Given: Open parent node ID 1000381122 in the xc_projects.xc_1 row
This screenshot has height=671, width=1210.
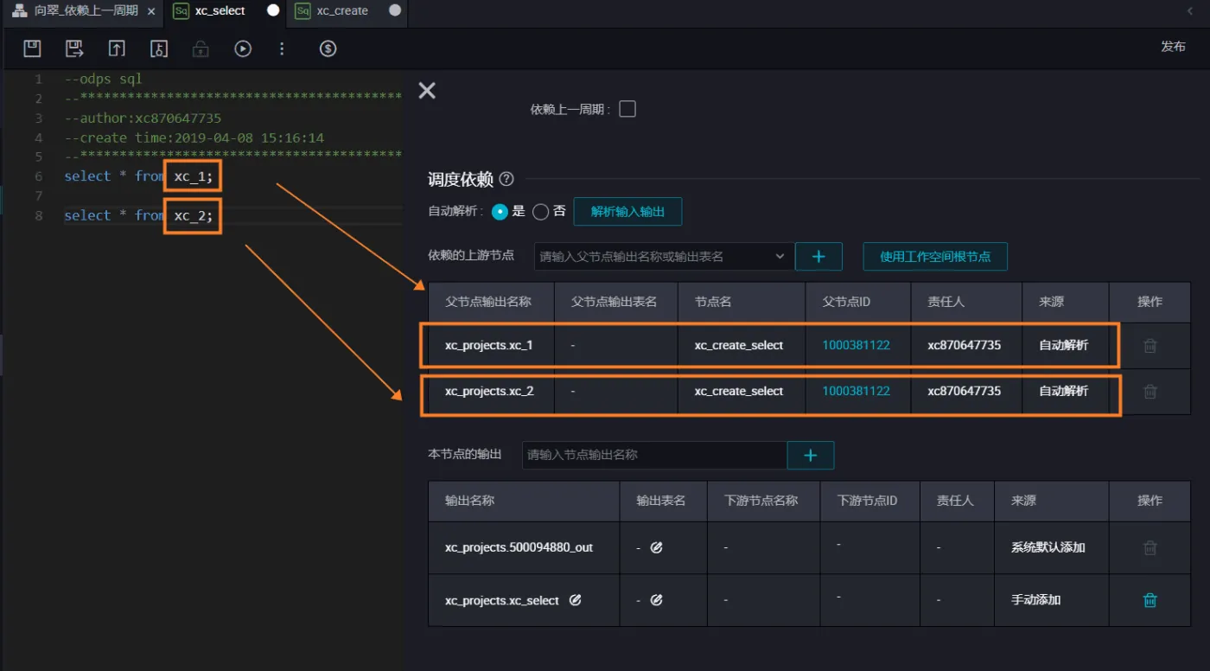Looking at the screenshot, I should pos(856,345).
